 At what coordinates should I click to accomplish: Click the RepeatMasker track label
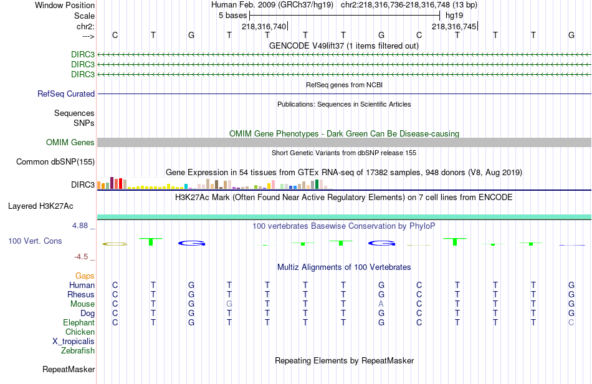tap(69, 369)
